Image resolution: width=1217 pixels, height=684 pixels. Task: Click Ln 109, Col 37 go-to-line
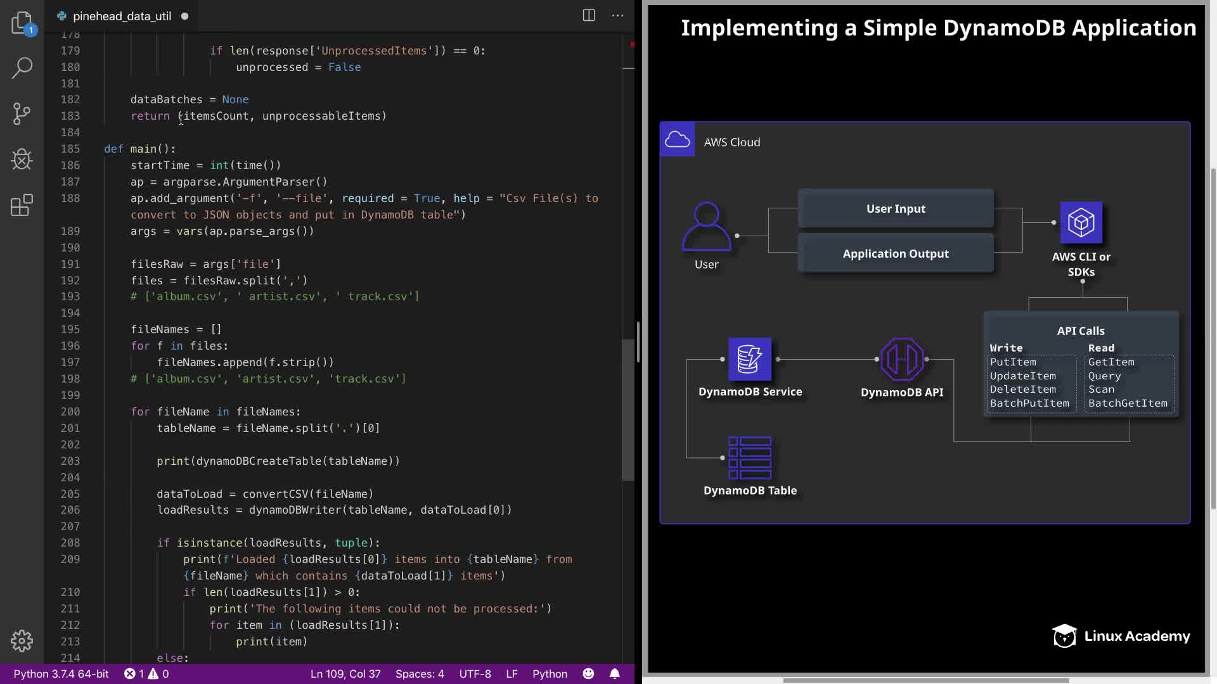point(345,674)
